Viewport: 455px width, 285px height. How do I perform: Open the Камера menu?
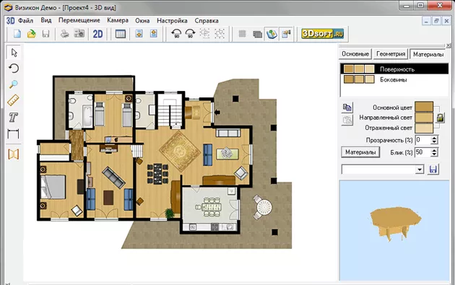click(118, 20)
